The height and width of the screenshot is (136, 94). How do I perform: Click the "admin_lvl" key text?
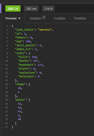point(23,49)
